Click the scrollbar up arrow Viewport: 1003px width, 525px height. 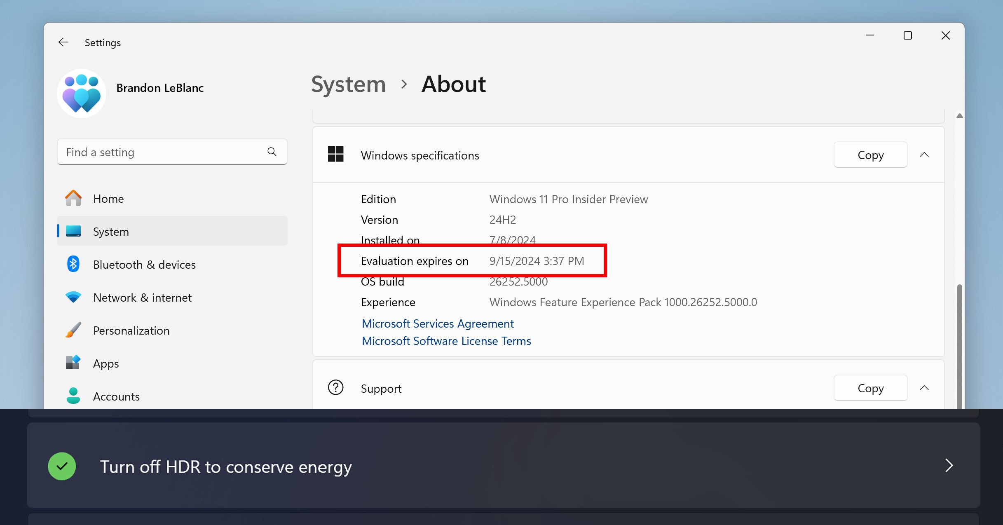960,116
